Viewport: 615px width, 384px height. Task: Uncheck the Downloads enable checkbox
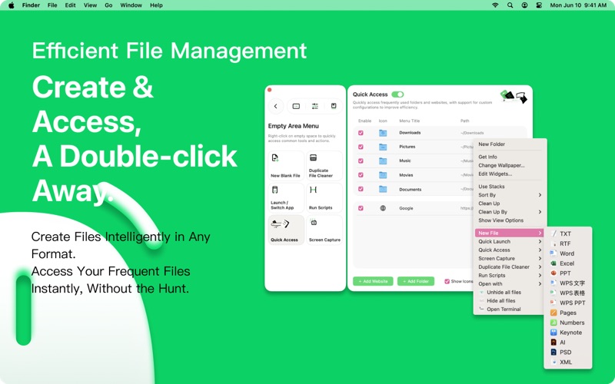click(361, 133)
